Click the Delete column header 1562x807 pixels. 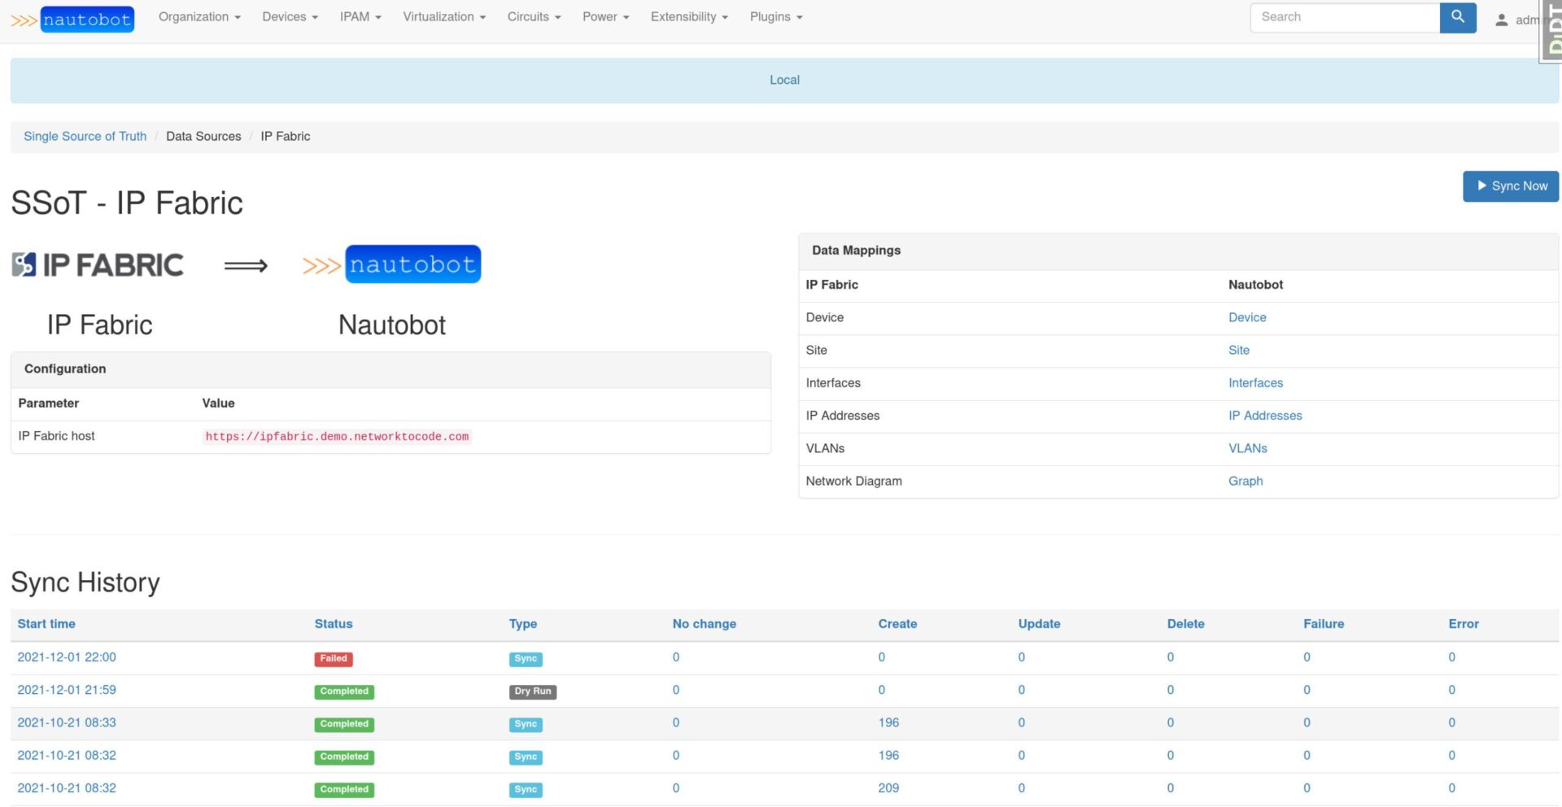(1185, 624)
